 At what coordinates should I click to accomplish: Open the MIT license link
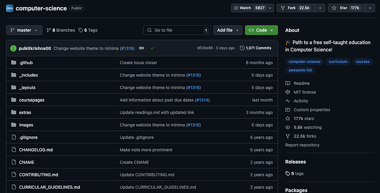(305, 92)
